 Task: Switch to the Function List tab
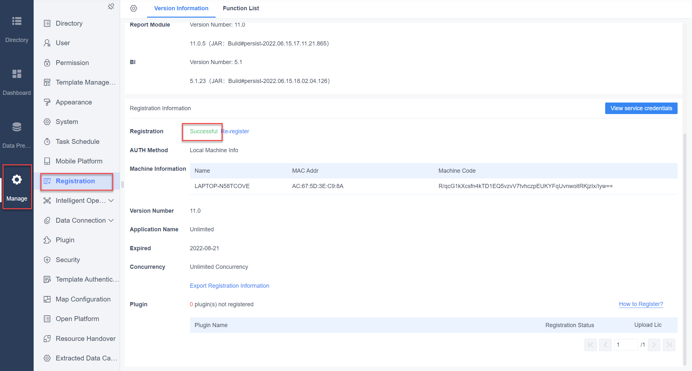[x=241, y=8]
